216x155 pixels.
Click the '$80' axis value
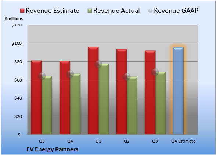[x=18, y=62]
